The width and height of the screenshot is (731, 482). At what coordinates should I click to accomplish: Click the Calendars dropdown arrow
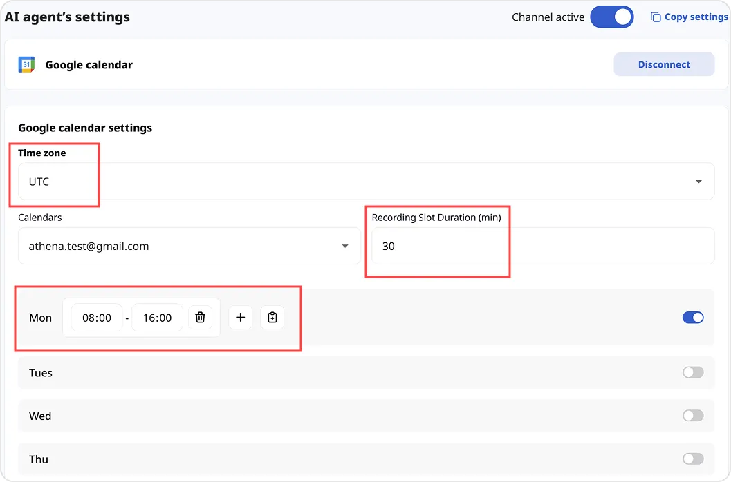pos(345,247)
